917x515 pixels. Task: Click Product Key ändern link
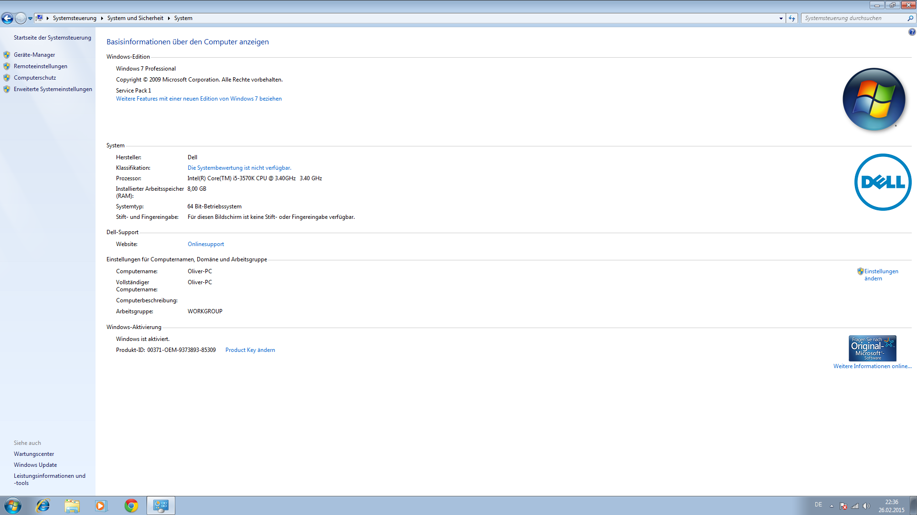(x=250, y=350)
